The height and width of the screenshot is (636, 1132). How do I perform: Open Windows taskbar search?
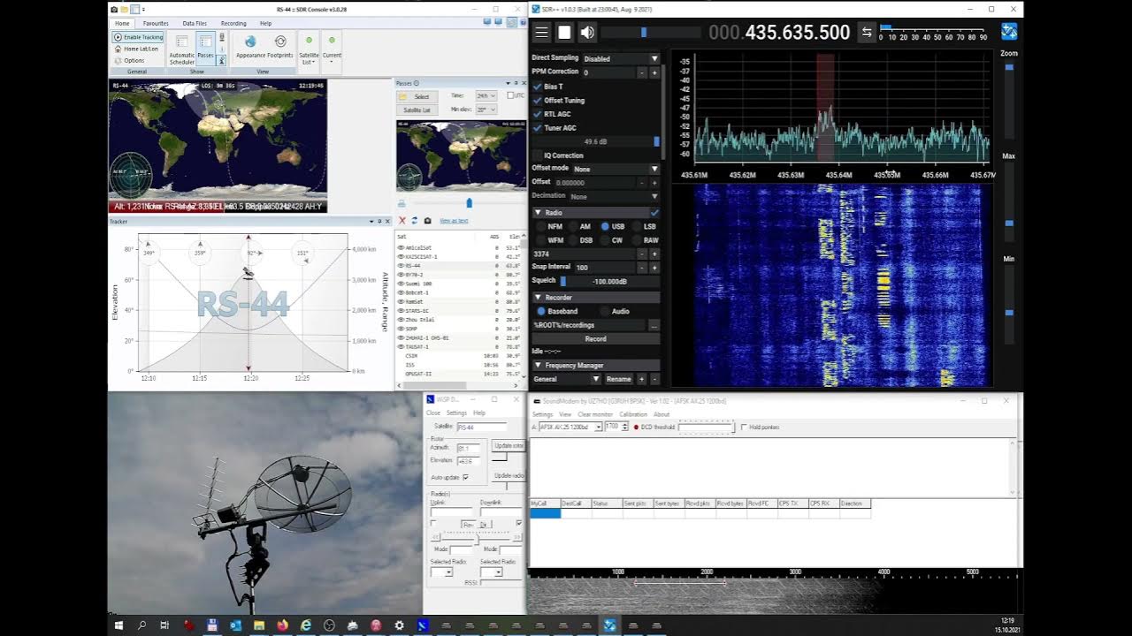pos(141,625)
